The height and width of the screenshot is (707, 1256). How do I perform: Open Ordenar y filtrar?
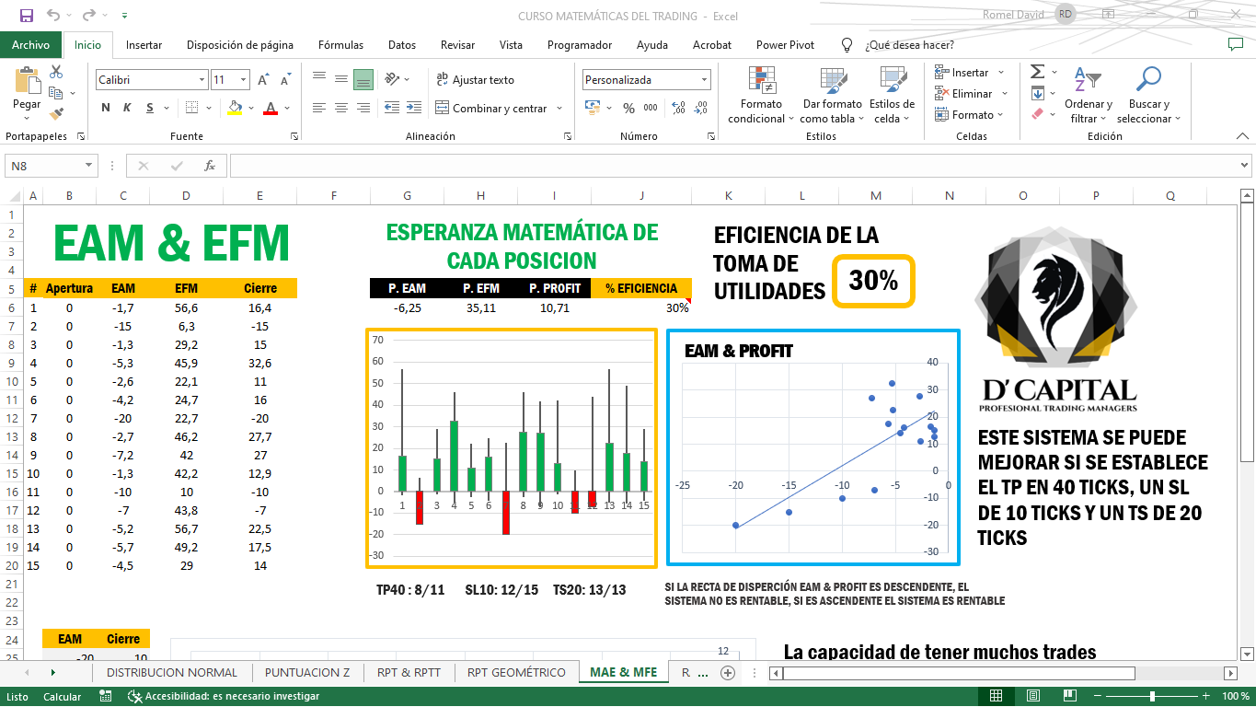(x=1089, y=95)
